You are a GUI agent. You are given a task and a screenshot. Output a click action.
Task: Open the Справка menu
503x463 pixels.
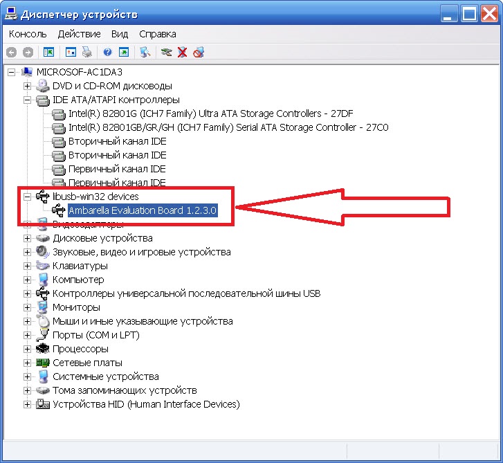(157, 34)
